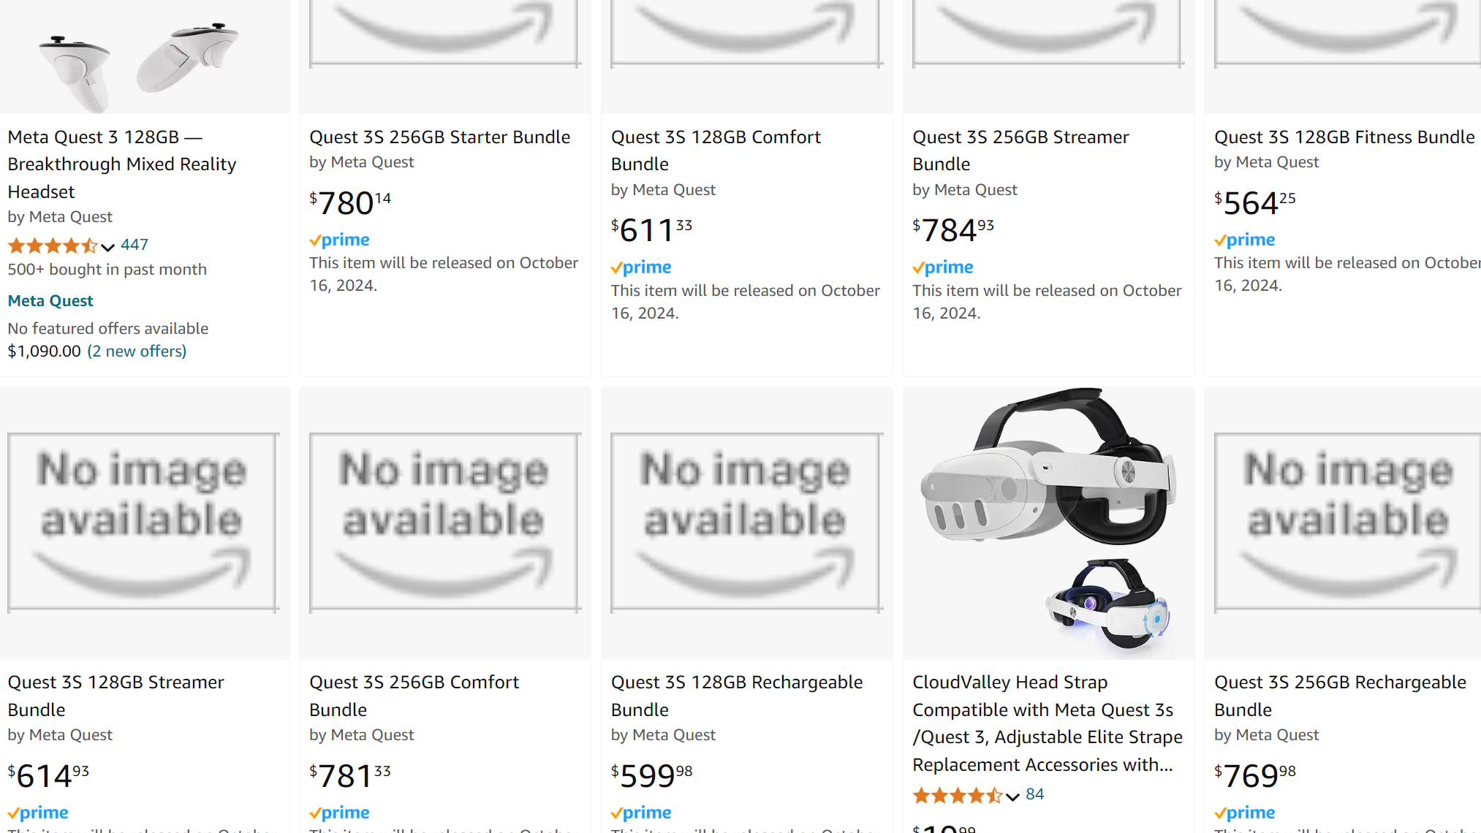Click the Prime badge under Quest 3S 128GB Fitness Bundle
Image resolution: width=1481 pixels, height=833 pixels.
(1244, 240)
